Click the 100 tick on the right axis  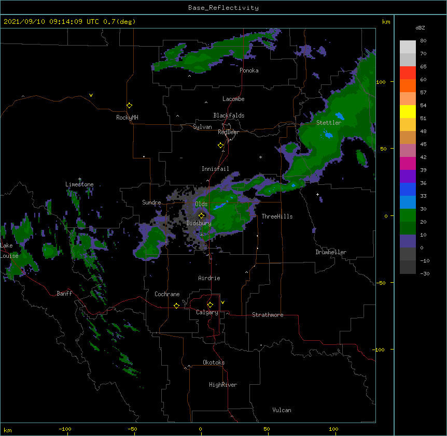pyautogui.click(x=381, y=82)
